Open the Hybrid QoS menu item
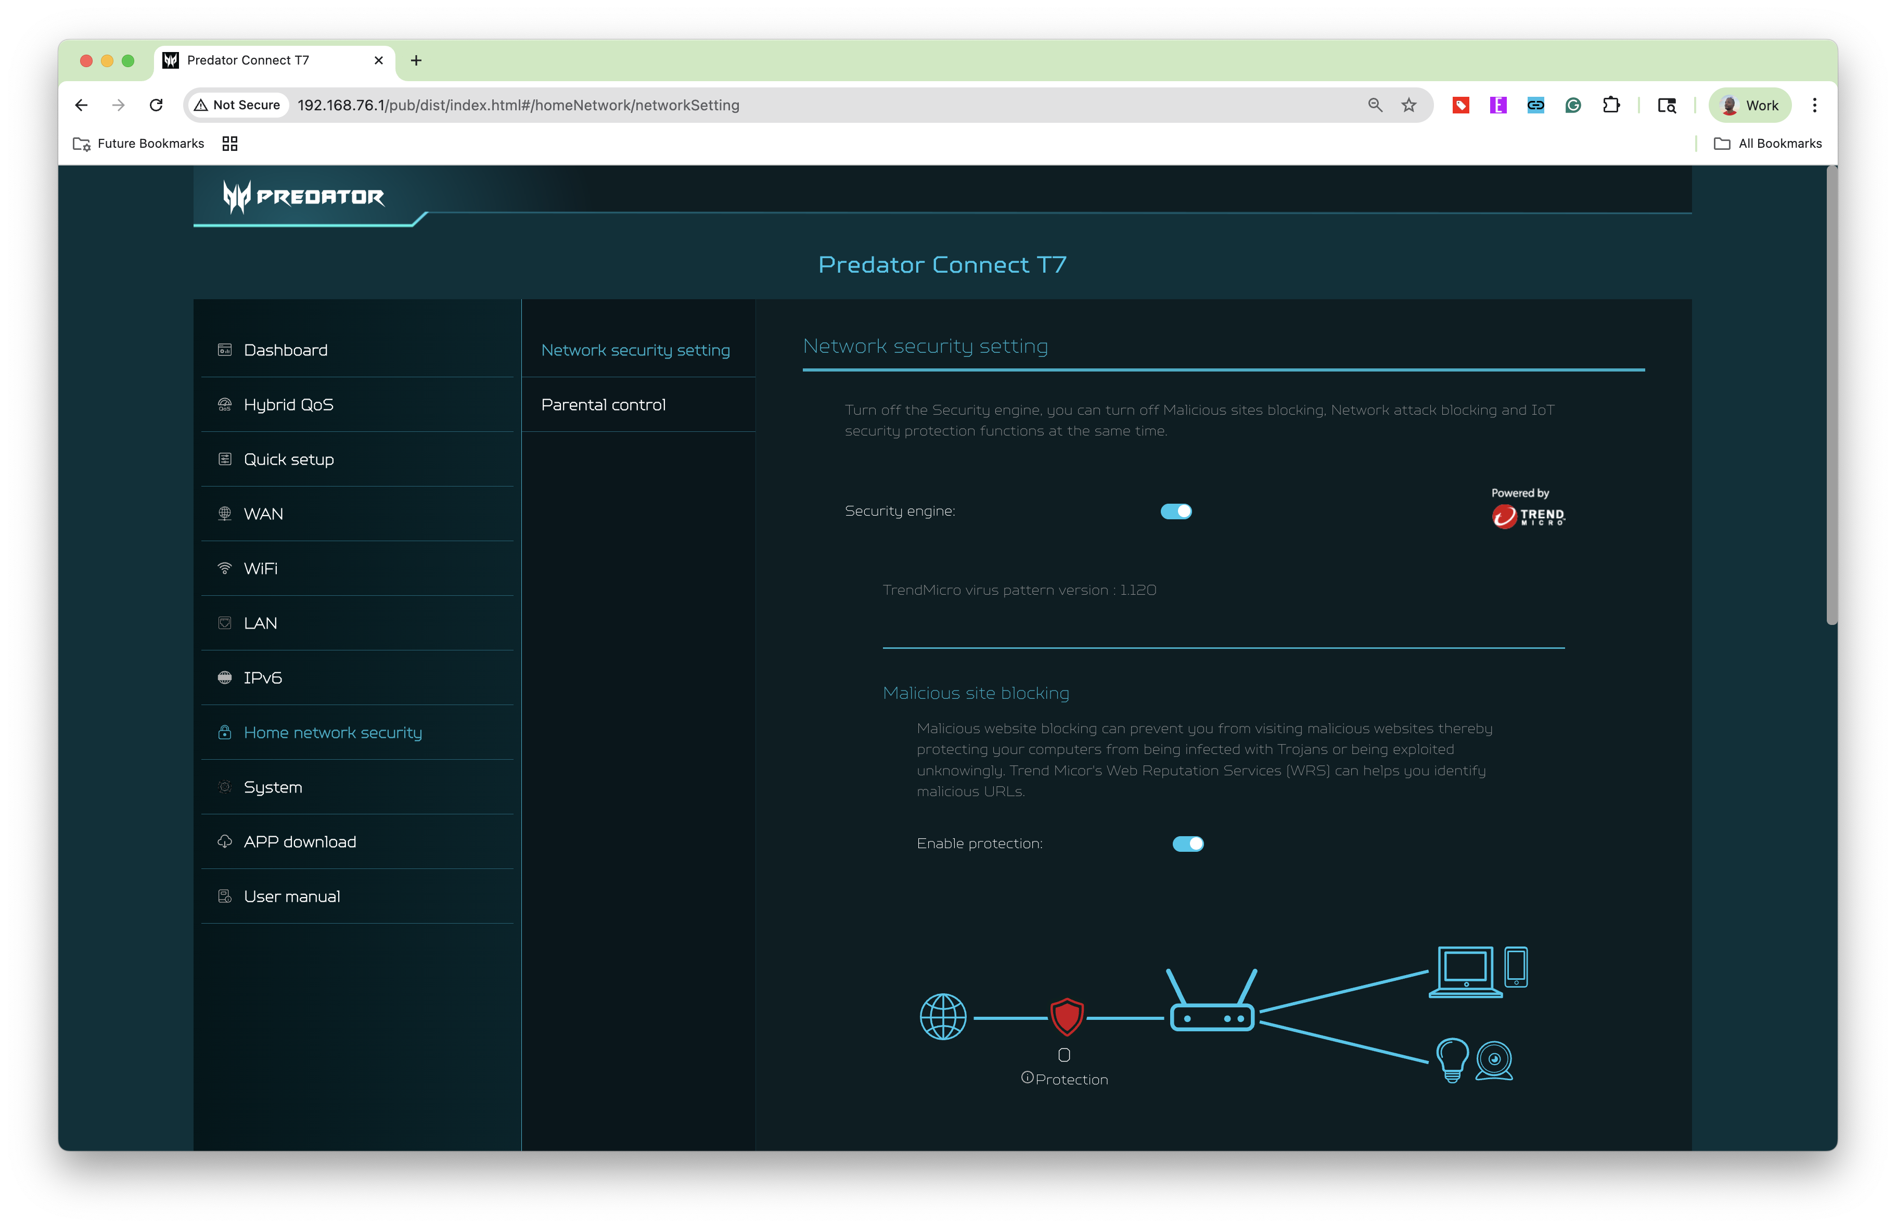 [357, 405]
